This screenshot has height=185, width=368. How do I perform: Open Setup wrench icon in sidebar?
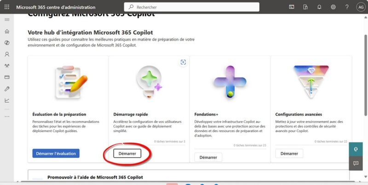pyautogui.click(x=7, y=89)
